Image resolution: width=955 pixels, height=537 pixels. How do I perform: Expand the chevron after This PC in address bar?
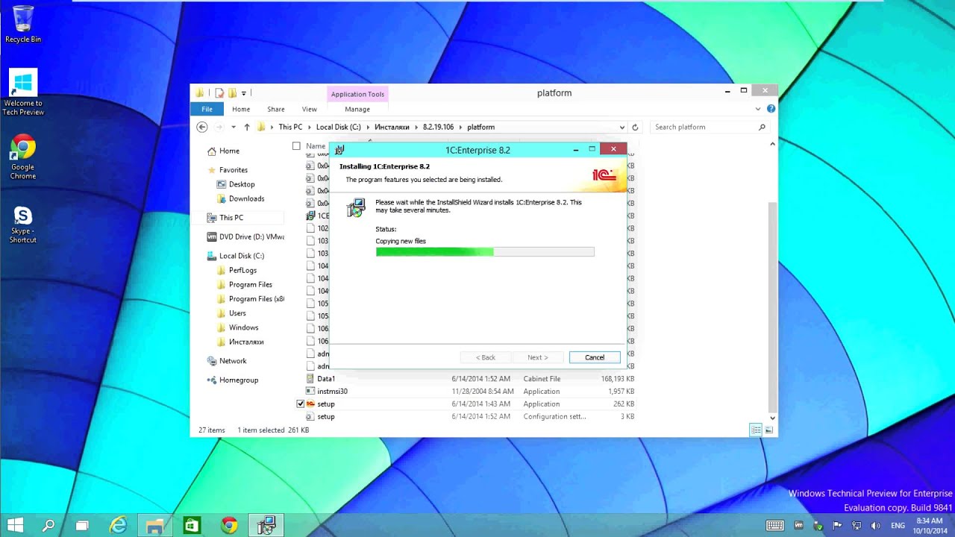click(x=308, y=127)
